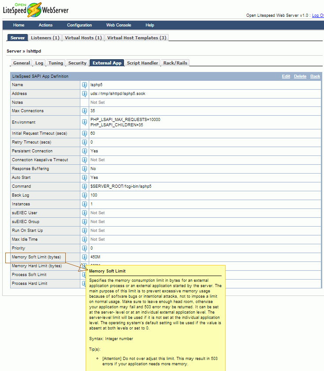Image resolution: width=324 pixels, height=371 pixels.
Task: Click the Process Hard Limit label
Action: (x=30, y=284)
